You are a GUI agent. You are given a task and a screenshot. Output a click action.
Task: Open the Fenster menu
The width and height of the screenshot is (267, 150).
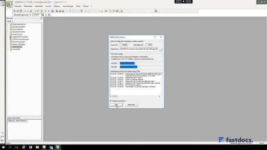pyautogui.click(x=86, y=6)
